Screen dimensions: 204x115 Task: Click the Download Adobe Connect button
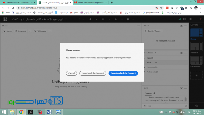(123, 73)
